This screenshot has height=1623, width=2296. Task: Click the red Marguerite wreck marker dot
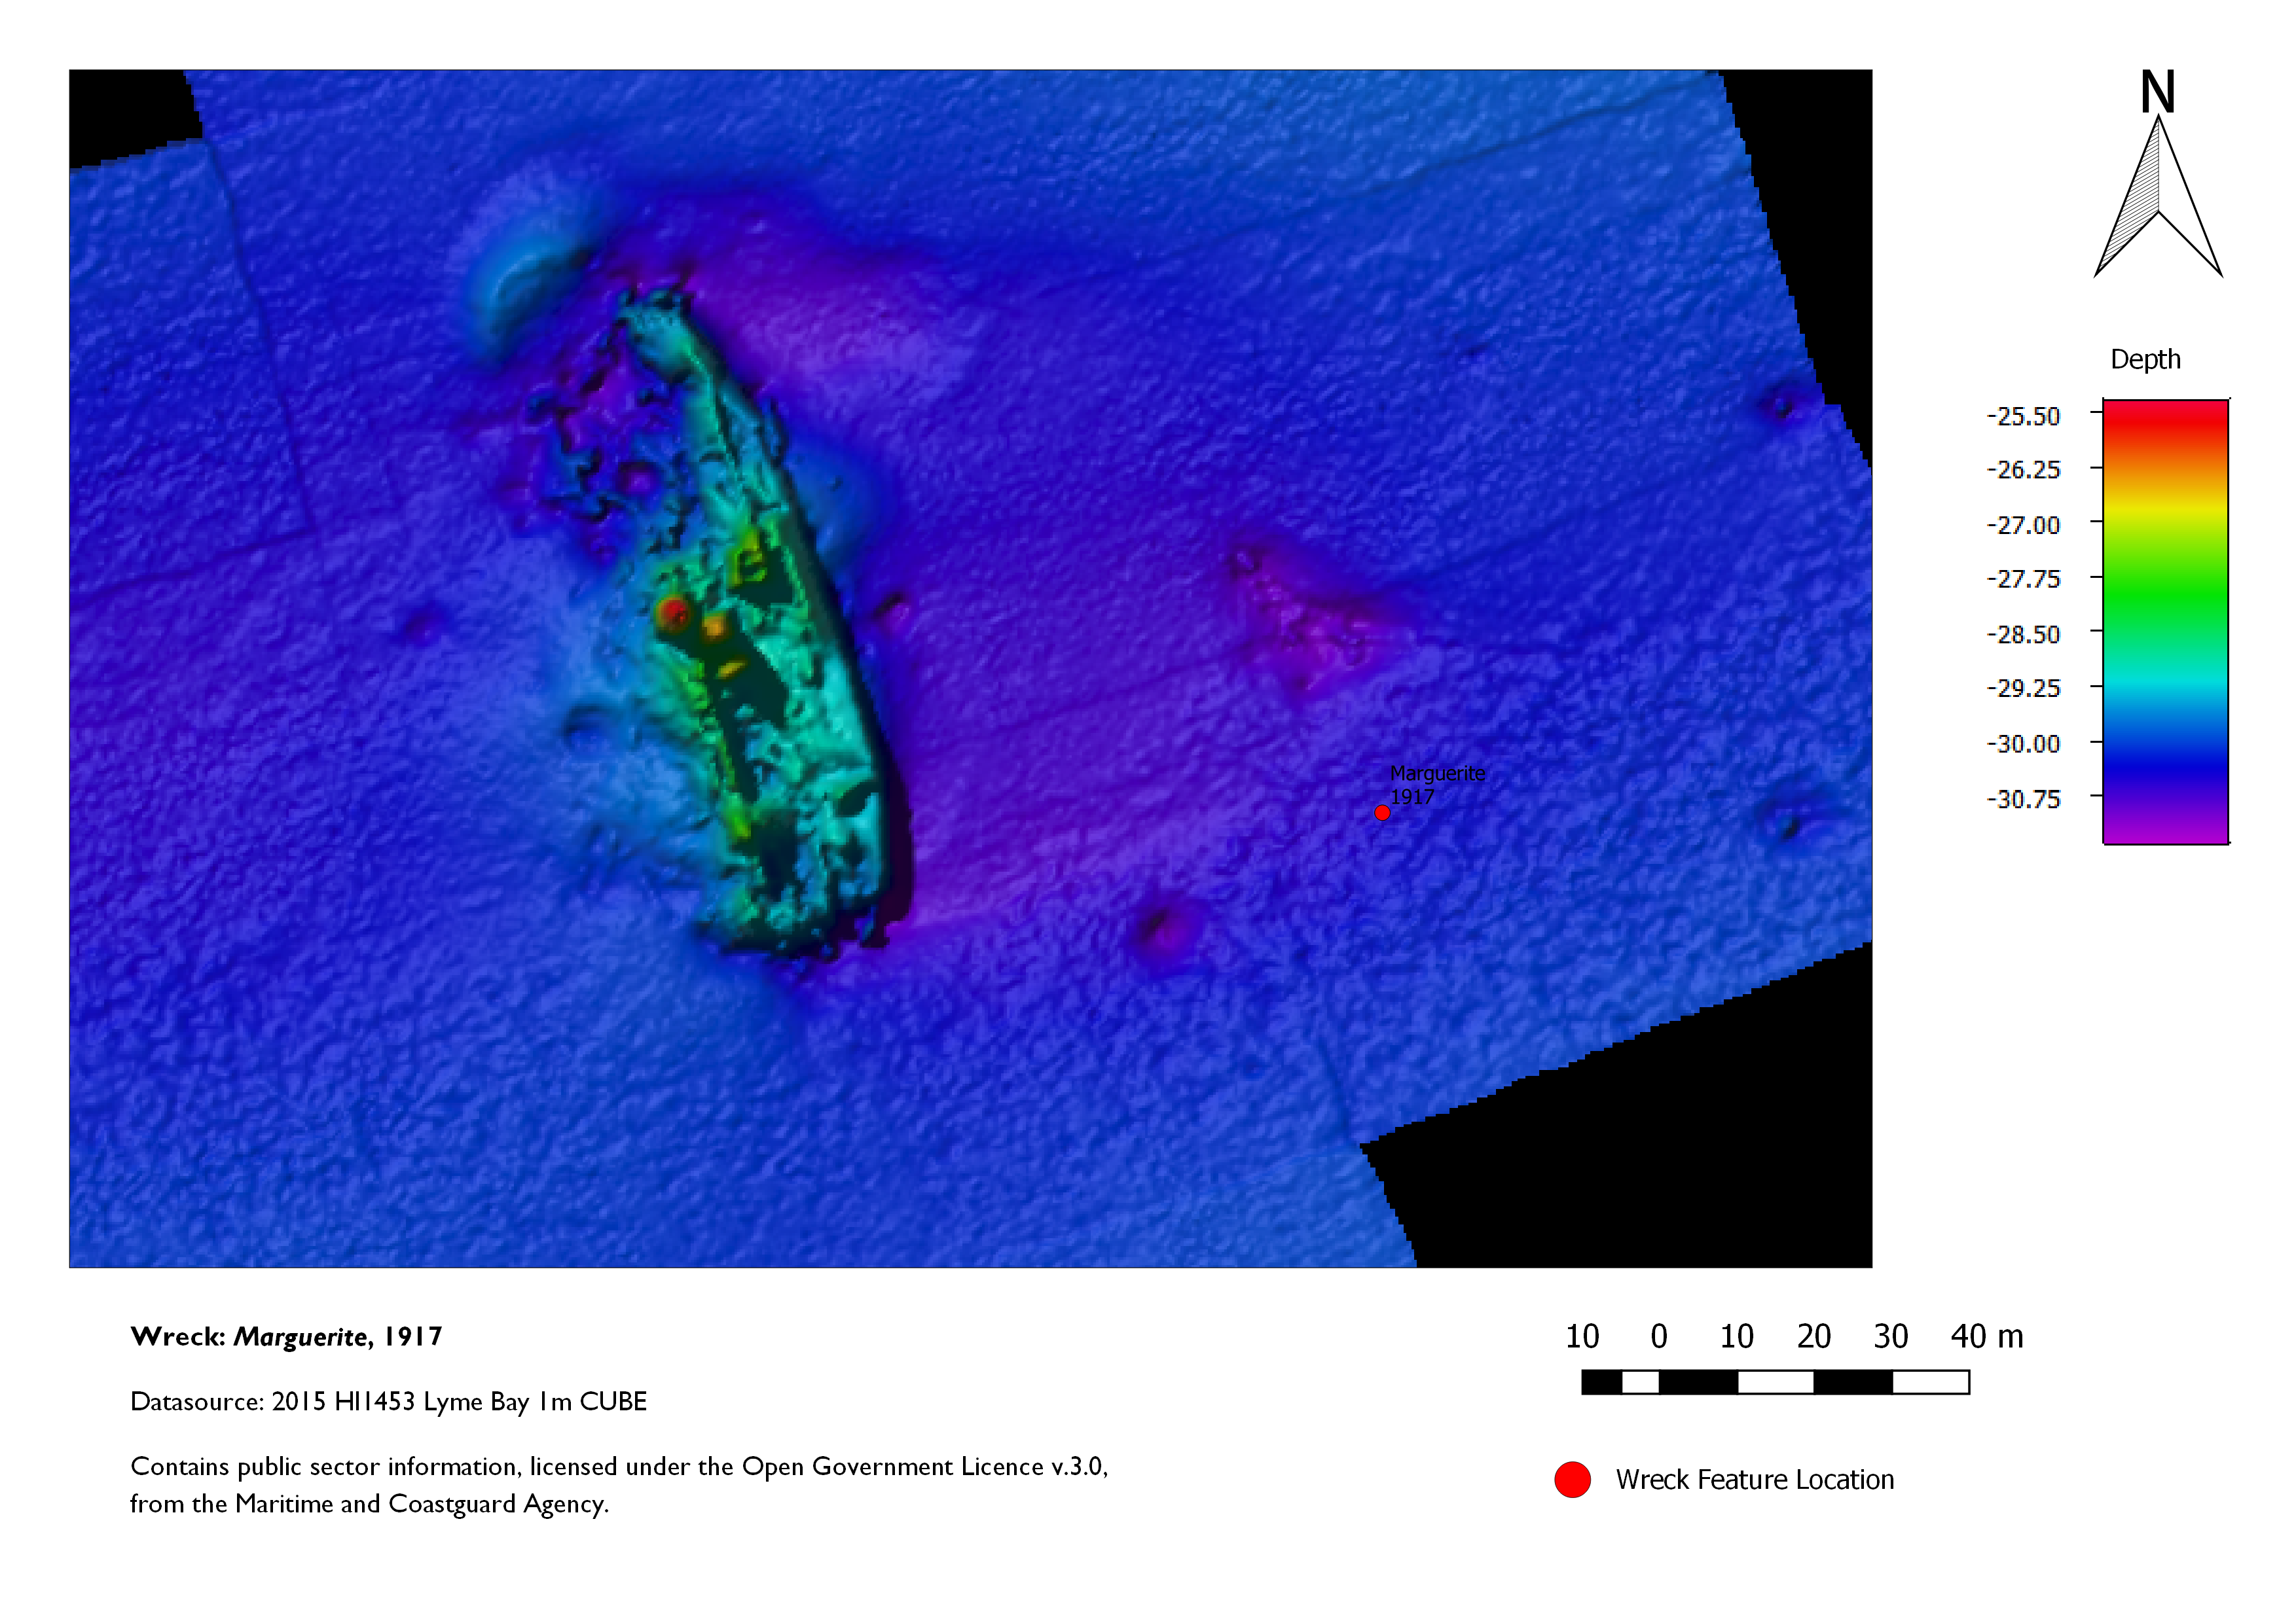pos(1382,813)
